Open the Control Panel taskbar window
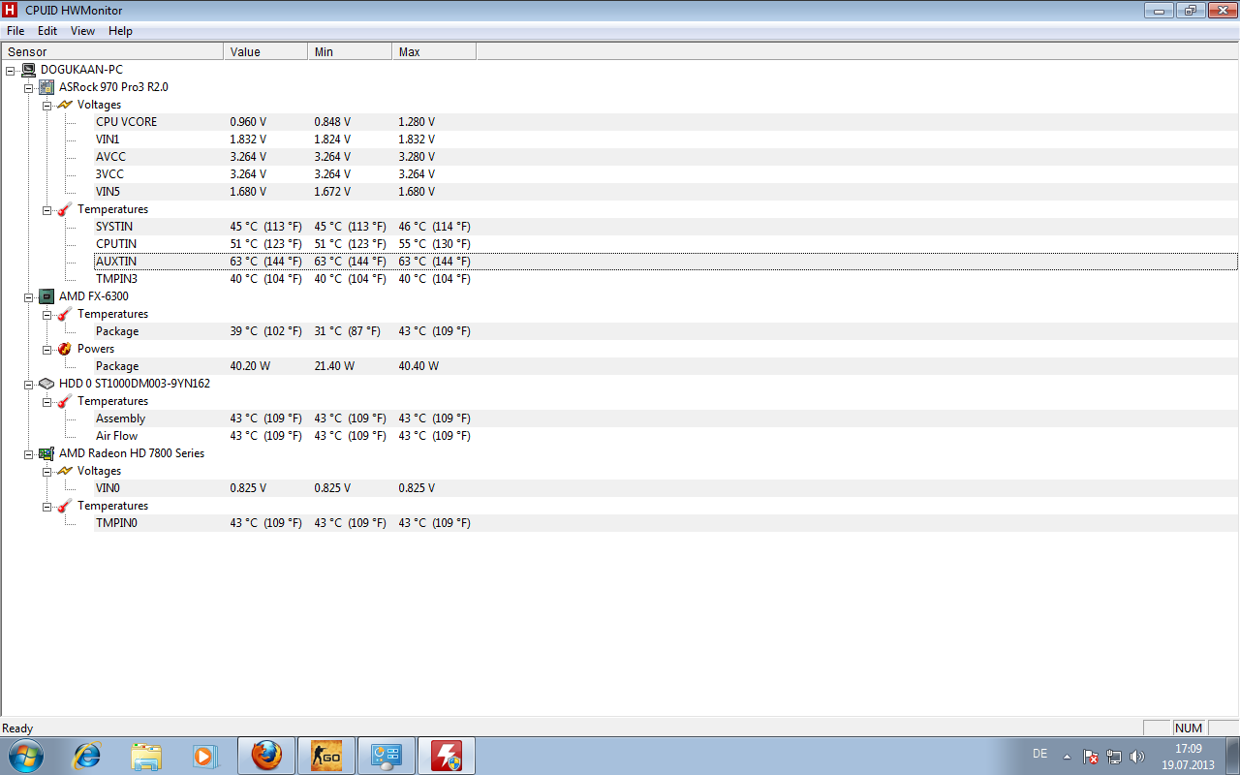The image size is (1240, 775). click(x=387, y=756)
